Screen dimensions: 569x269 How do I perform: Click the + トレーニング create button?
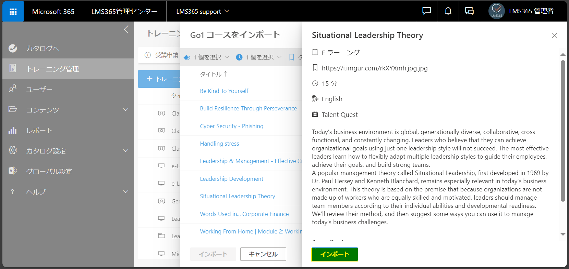(x=159, y=79)
